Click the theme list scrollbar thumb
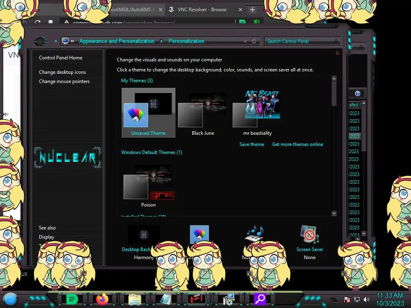Screen dimensions: 411x308 [334, 94]
